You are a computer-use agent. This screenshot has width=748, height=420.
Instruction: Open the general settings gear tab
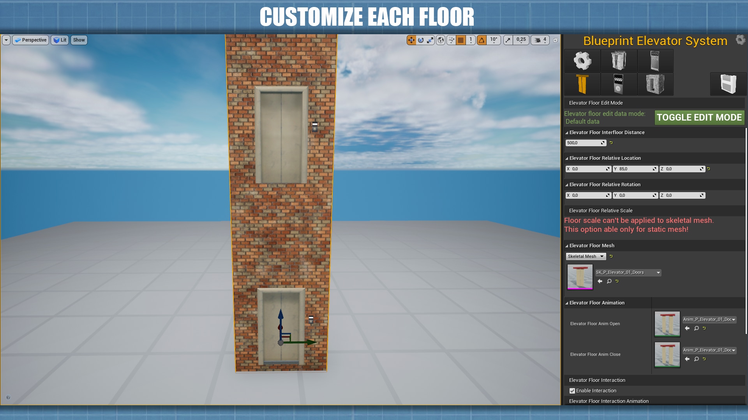582,61
